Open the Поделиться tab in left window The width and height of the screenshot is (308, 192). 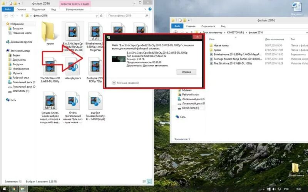[x=38, y=9]
